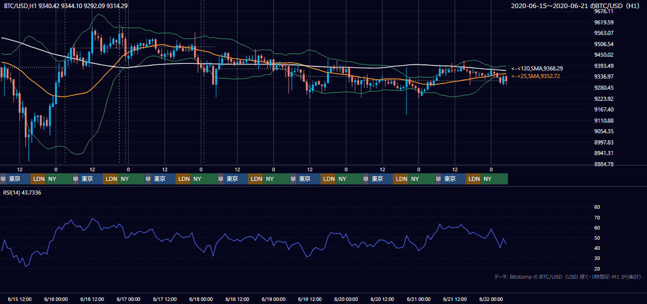This screenshot has width=647, height=304.
Task: Click the RSI 80 level label
Action: point(597,207)
